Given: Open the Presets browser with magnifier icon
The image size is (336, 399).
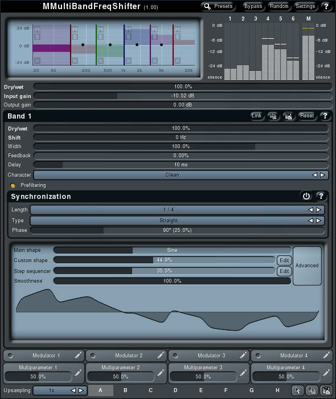Looking at the screenshot, I should click(x=218, y=6).
